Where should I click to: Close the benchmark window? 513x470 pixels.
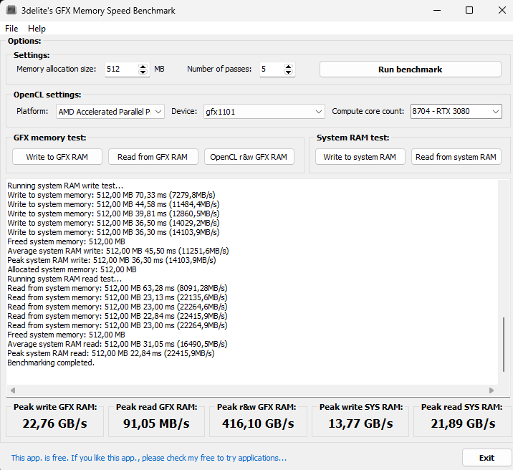click(502, 10)
